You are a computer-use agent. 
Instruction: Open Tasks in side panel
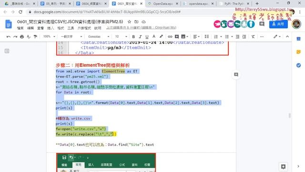[x=299, y=65]
